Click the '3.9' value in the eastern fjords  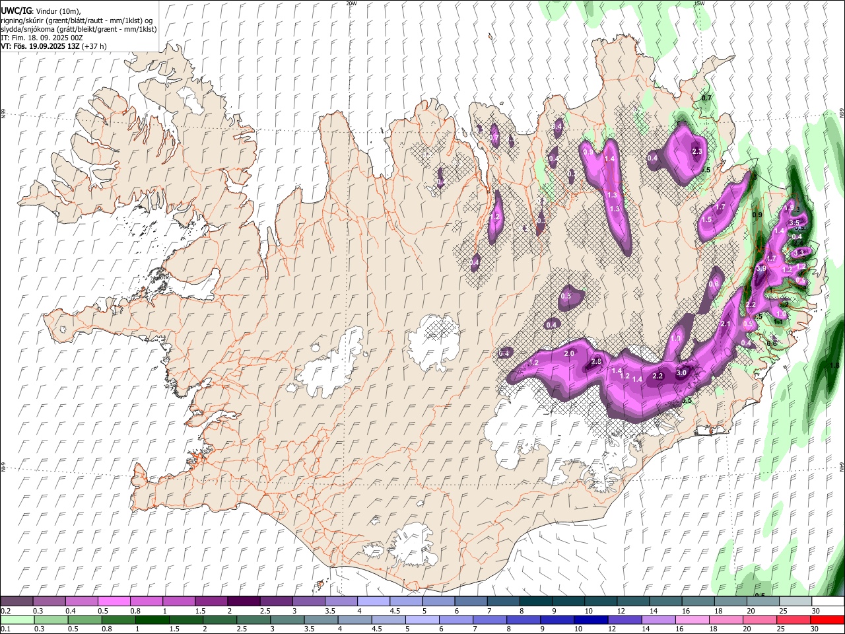pos(761,269)
